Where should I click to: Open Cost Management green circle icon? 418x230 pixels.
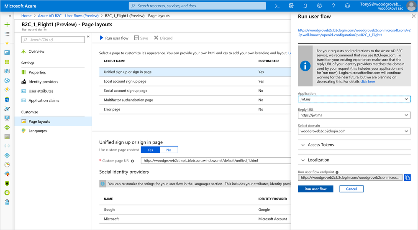[7, 192]
